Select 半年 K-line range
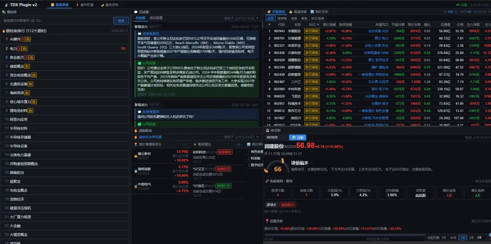This screenshot has width=491, height=244. pyautogui.click(x=453, y=238)
